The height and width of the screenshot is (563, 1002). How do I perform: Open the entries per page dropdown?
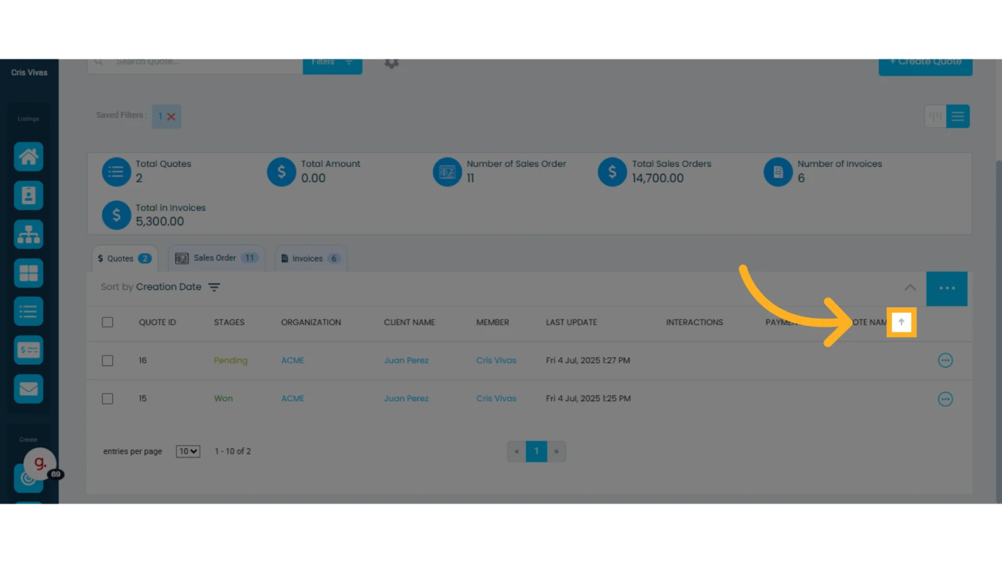click(188, 452)
